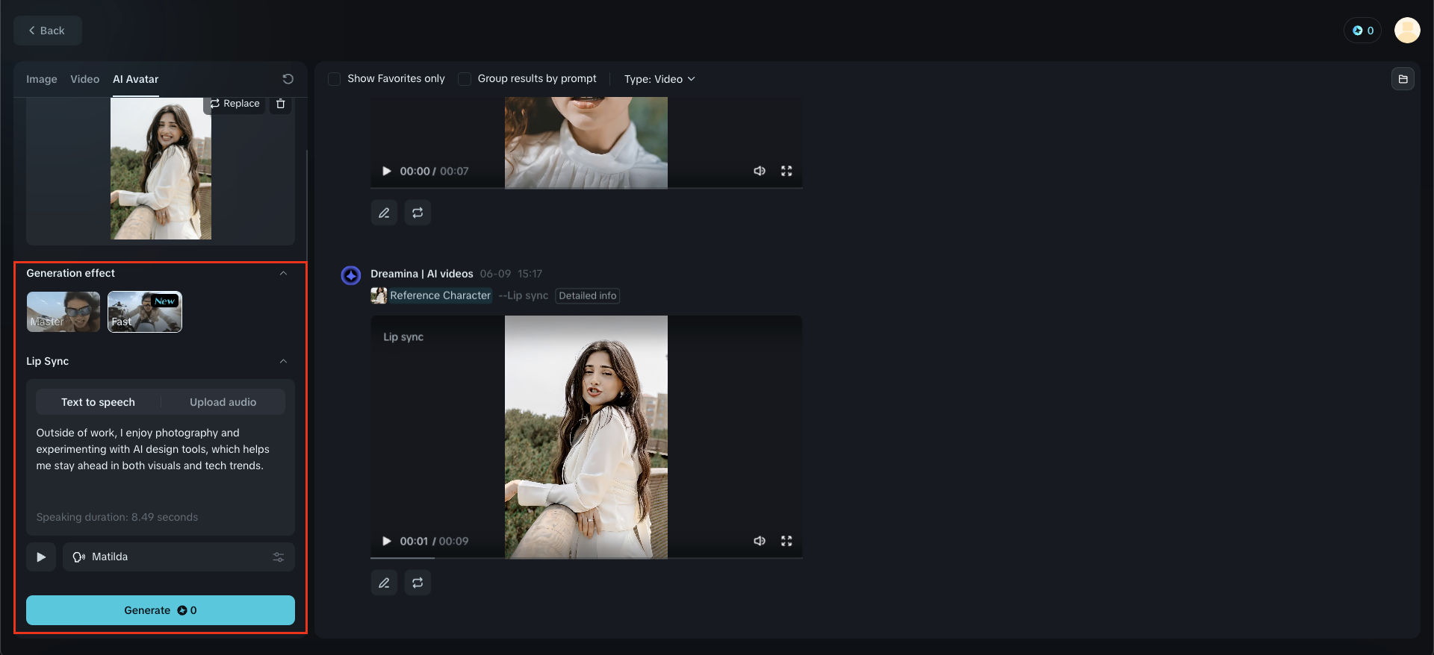This screenshot has width=1434, height=655.
Task: Fullscreen the 00:09 lip sync video
Action: 786,541
